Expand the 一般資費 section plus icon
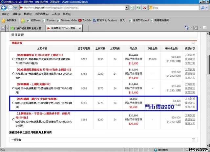 coord(194,140)
